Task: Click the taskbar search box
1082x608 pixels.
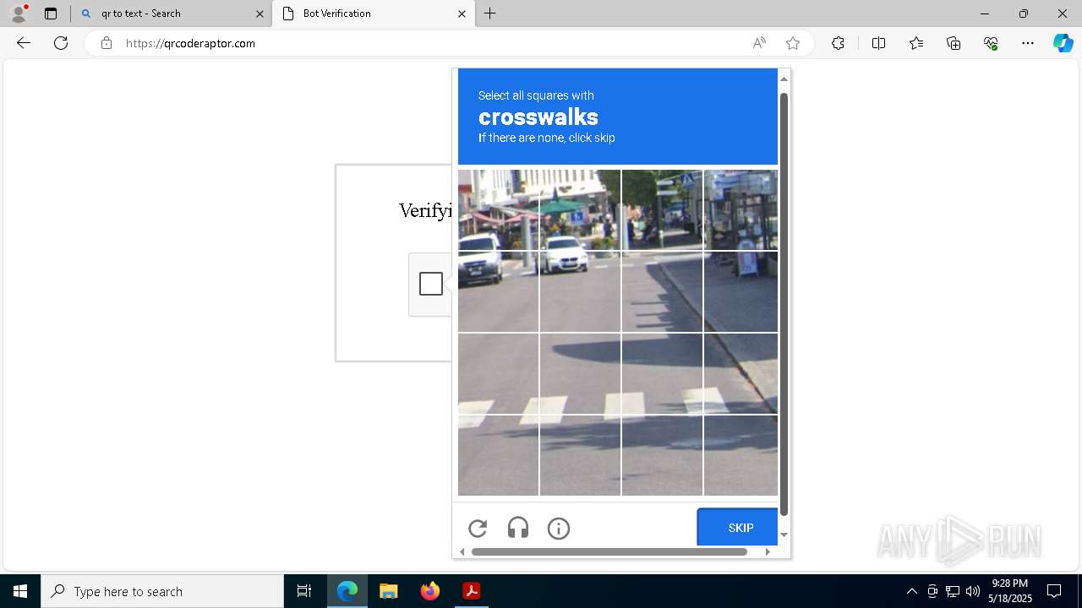Action: coord(162,591)
